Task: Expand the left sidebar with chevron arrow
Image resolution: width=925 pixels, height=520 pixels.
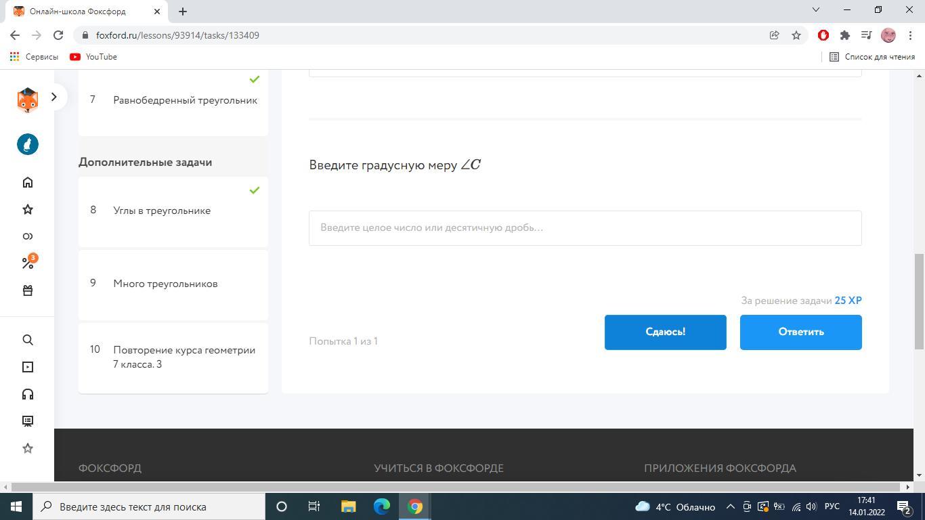Action: [54, 97]
